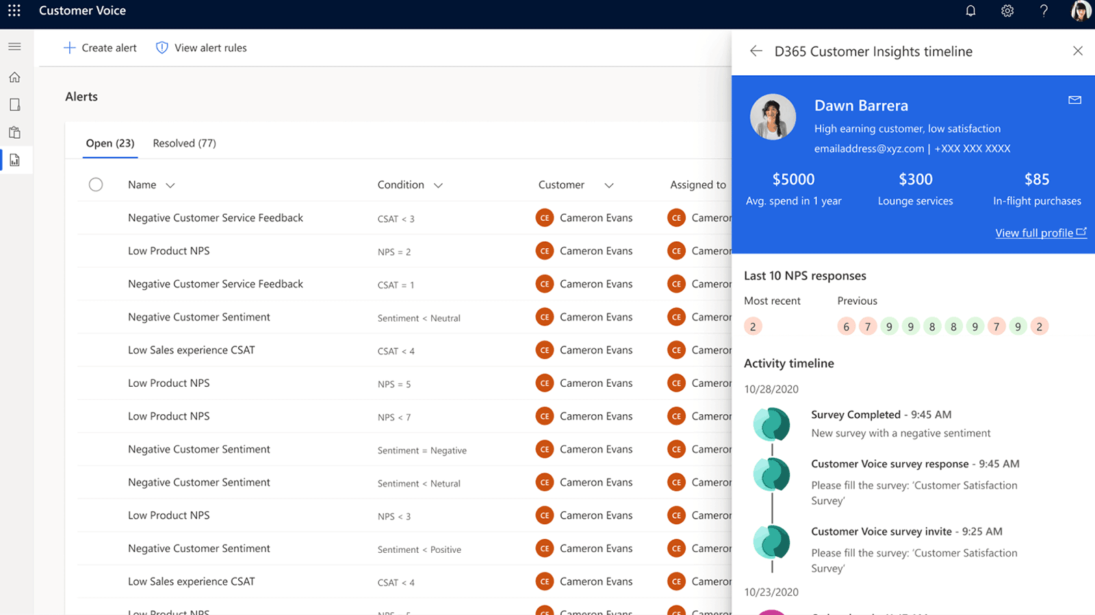Click the last previous NPS score 2 badge
The image size is (1095, 615).
(x=1039, y=327)
